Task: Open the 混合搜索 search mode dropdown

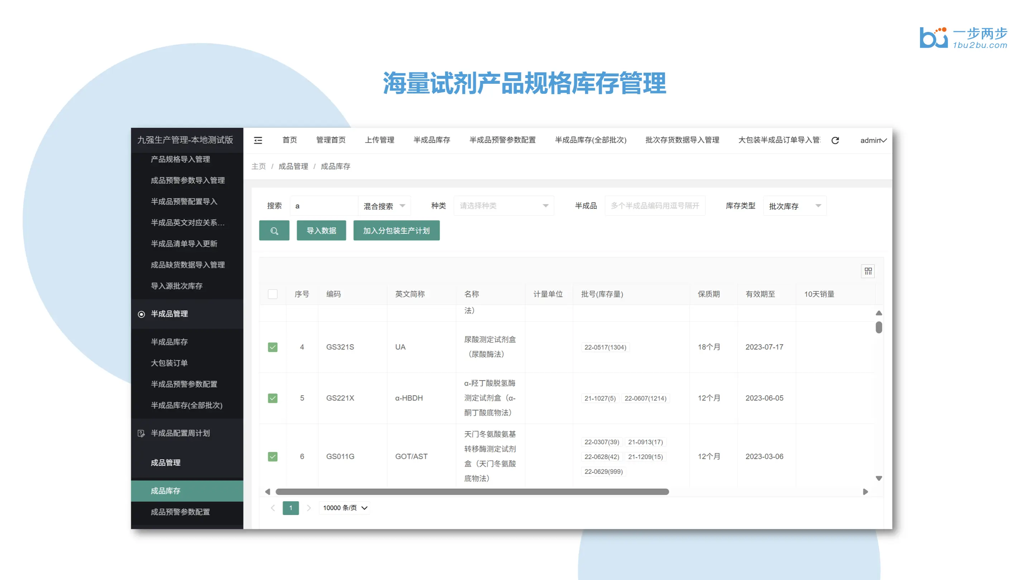Action: (x=384, y=206)
